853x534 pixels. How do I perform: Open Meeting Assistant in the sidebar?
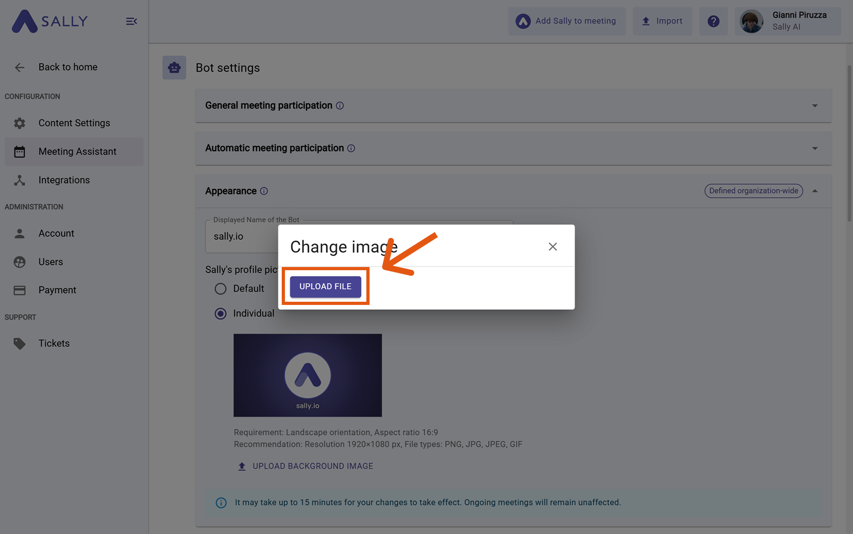(x=74, y=152)
